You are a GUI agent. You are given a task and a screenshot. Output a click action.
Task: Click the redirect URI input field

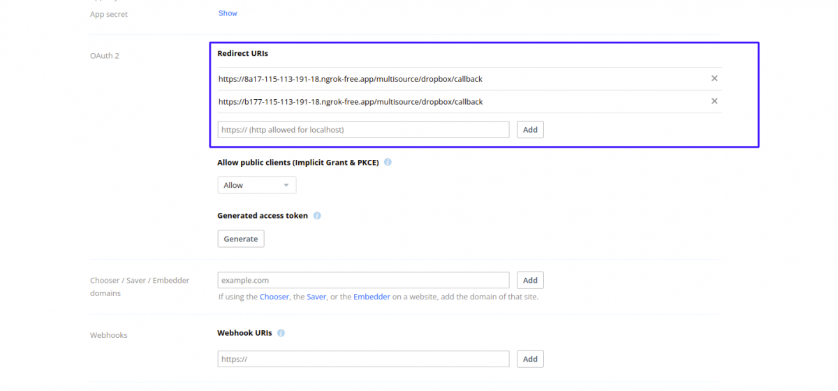[363, 130]
